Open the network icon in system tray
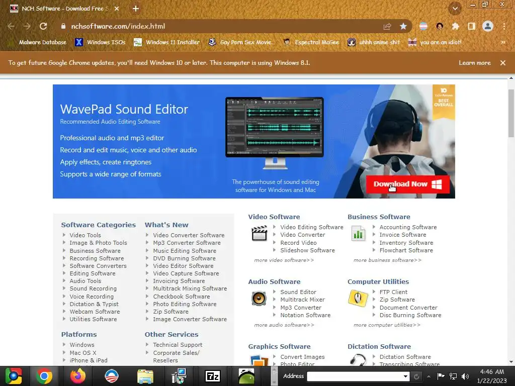Viewport: 515px width, 386px height. (453, 376)
